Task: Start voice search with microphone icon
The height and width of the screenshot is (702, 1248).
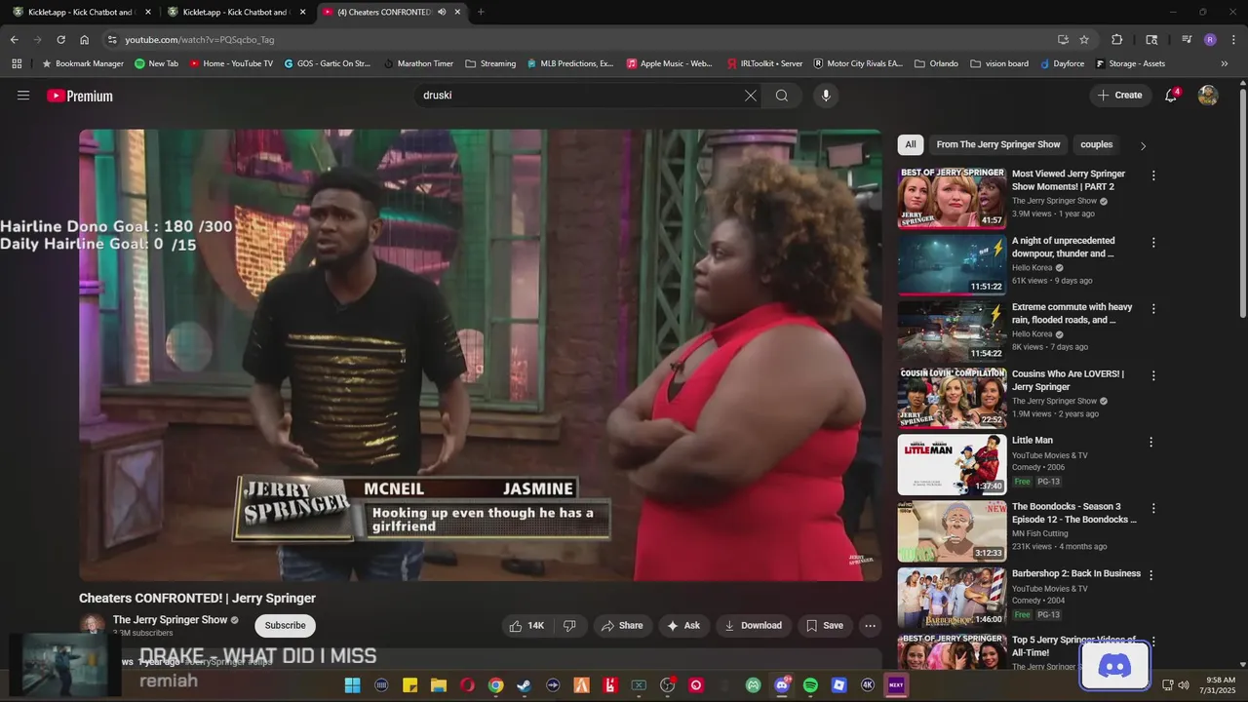Action: pyautogui.click(x=826, y=96)
